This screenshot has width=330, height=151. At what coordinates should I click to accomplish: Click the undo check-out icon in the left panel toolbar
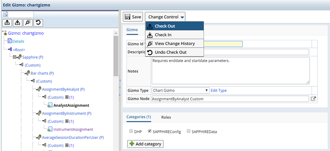point(38,23)
